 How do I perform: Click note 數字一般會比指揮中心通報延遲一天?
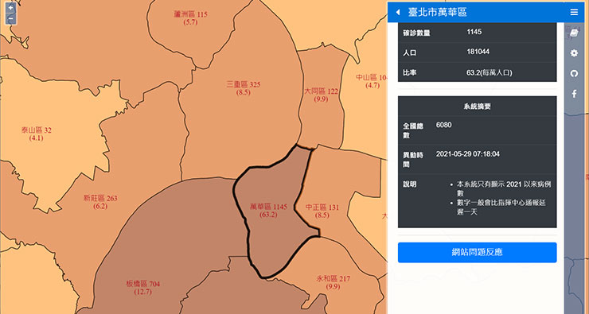pos(501,207)
